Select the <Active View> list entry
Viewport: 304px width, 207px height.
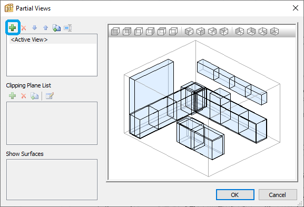coord(53,40)
